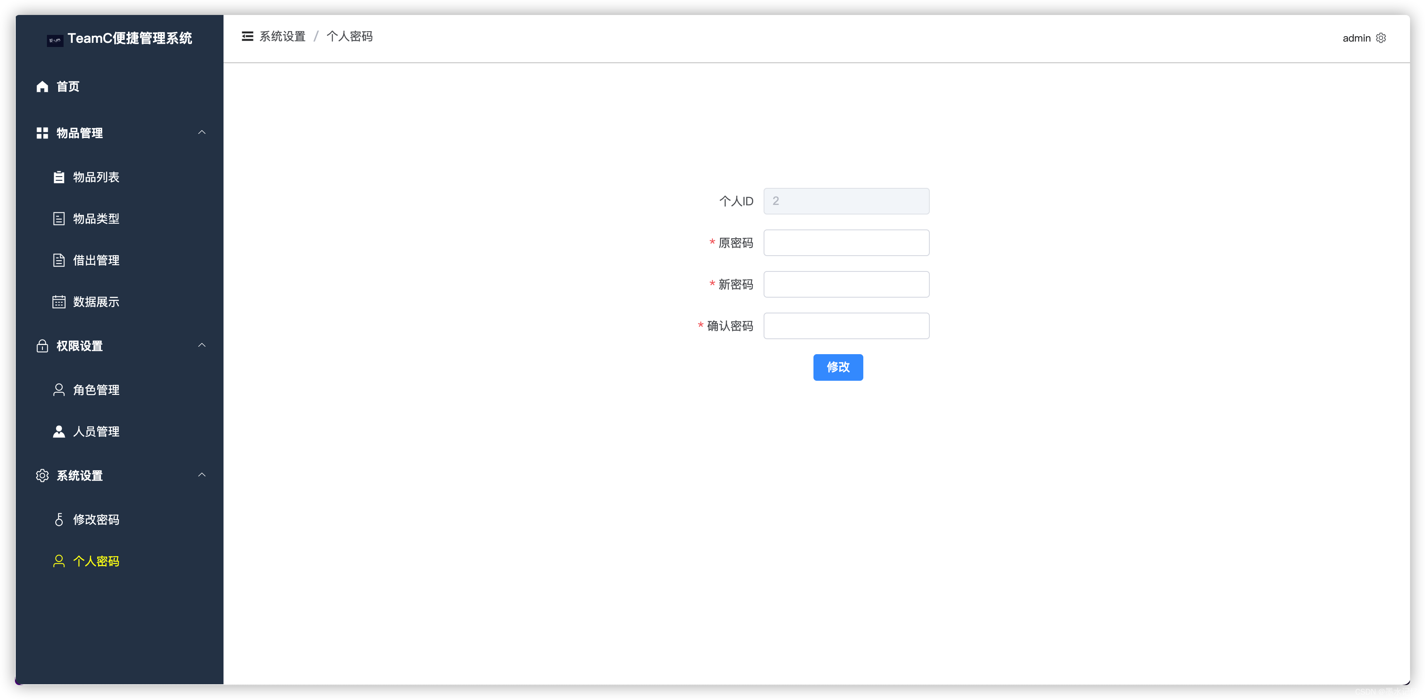Click the 修改密码 key icon
1425x700 pixels.
pos(59,520)
